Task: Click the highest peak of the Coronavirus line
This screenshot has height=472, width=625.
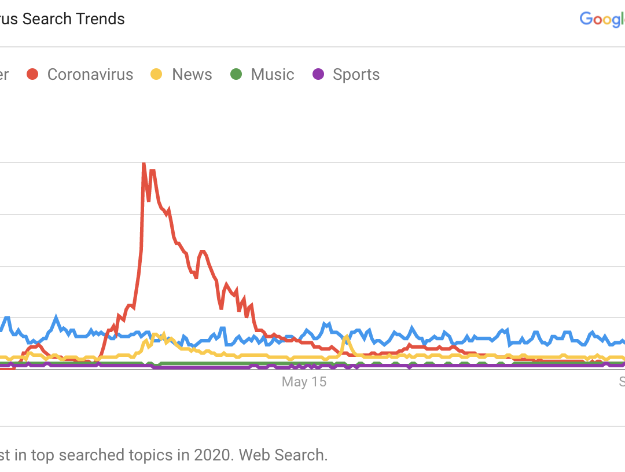Action: click(144, 164)
